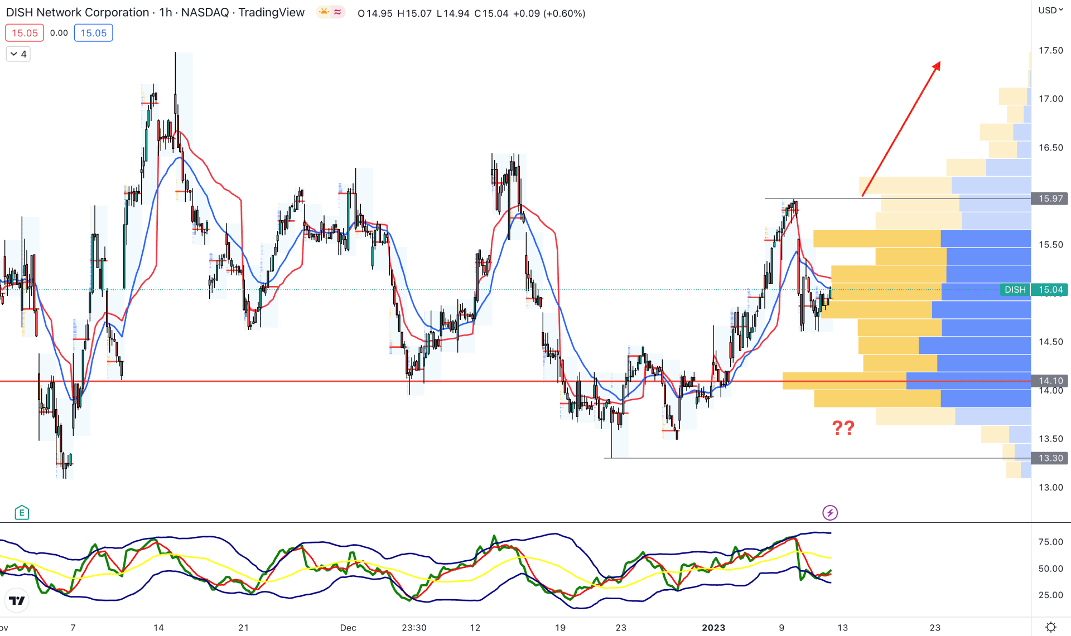
Task: Click the spread value 0.00
Action: click(59, 33)
